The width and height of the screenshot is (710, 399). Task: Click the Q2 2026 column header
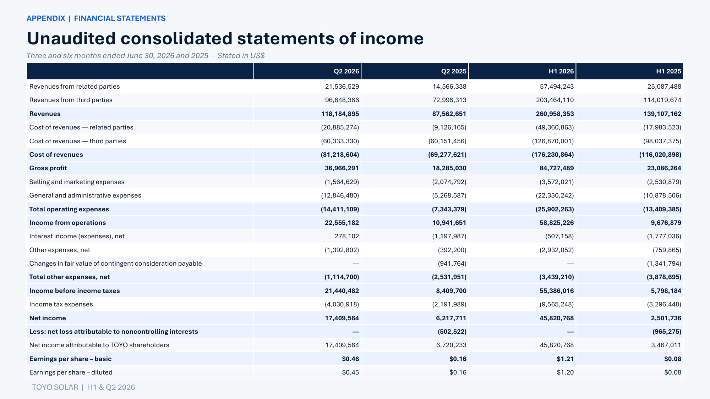click(346, 71)
